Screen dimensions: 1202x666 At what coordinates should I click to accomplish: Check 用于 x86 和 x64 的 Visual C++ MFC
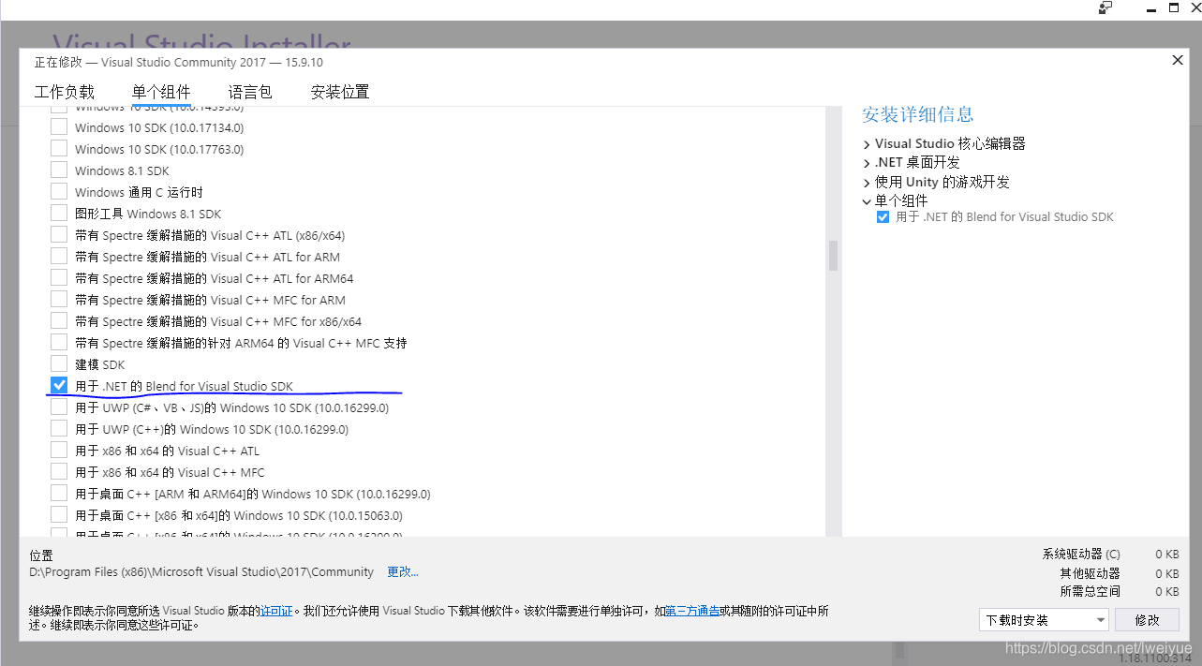pos(59,472)
